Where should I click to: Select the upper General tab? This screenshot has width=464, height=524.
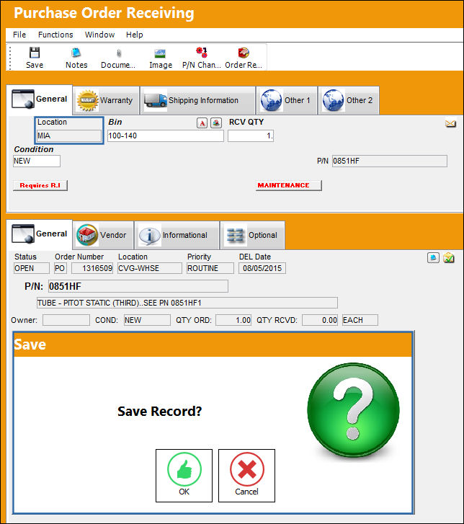(x=40, y=99)
